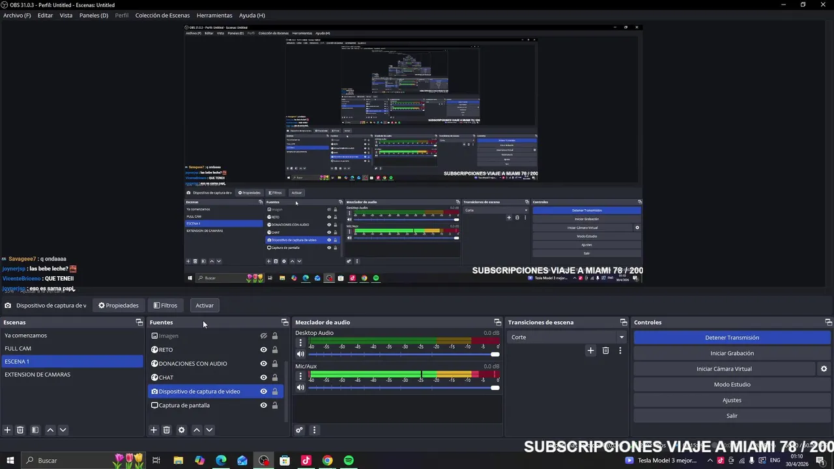The height and width of the screenshot is (469, 834).
Task: Undock the Fuentes panel
Action: (x=285, y=322)
